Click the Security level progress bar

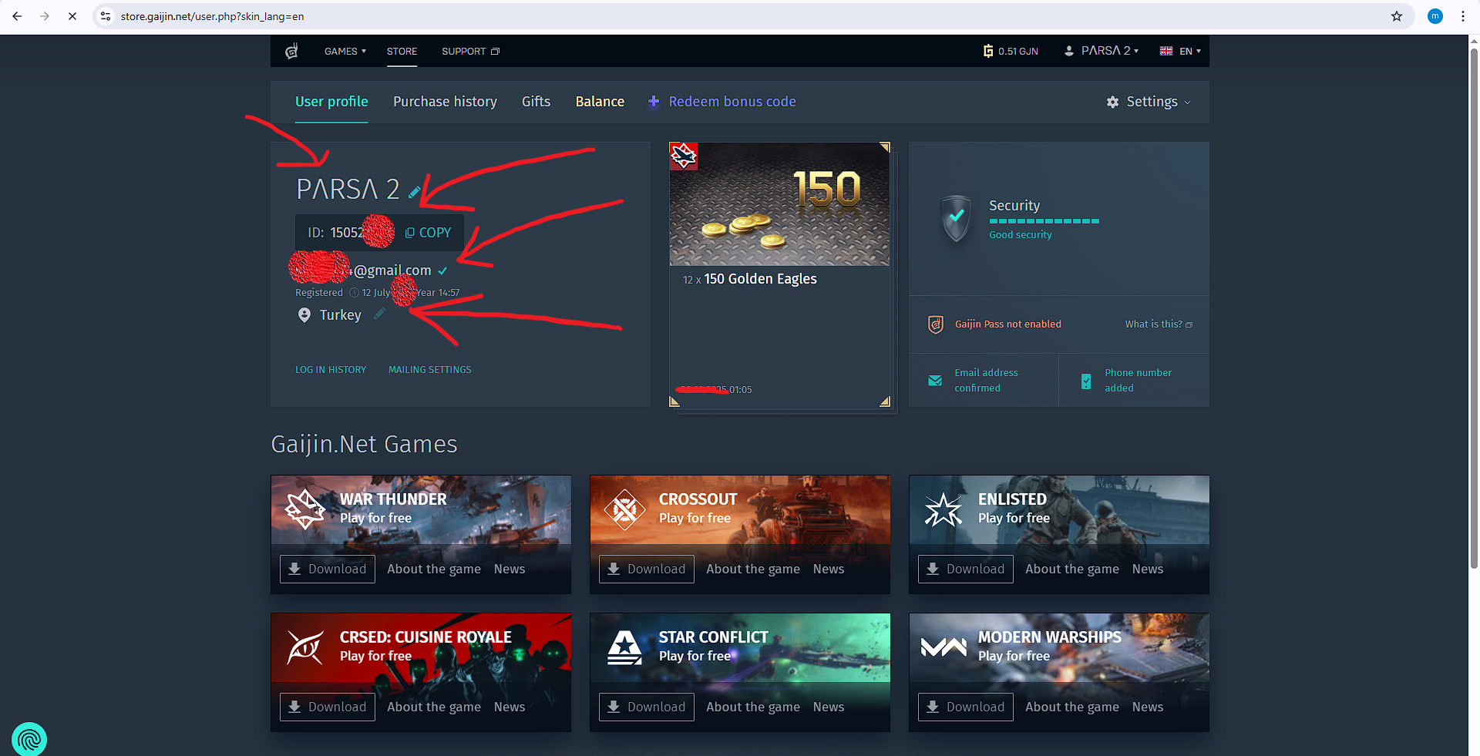1044,221
